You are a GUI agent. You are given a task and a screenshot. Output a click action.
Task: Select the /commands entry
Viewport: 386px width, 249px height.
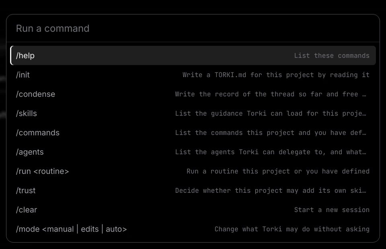[x=193, y=133]
